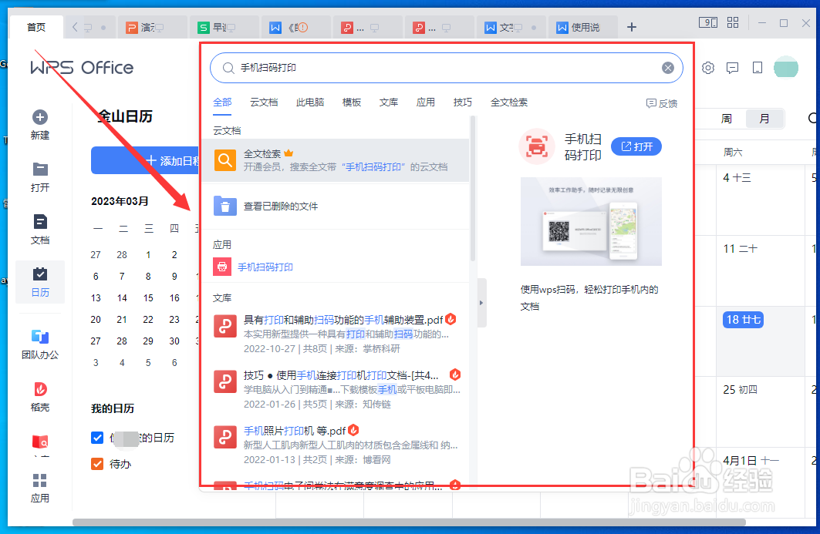Click the 反馈 feedback icon link

click(662, 103)
